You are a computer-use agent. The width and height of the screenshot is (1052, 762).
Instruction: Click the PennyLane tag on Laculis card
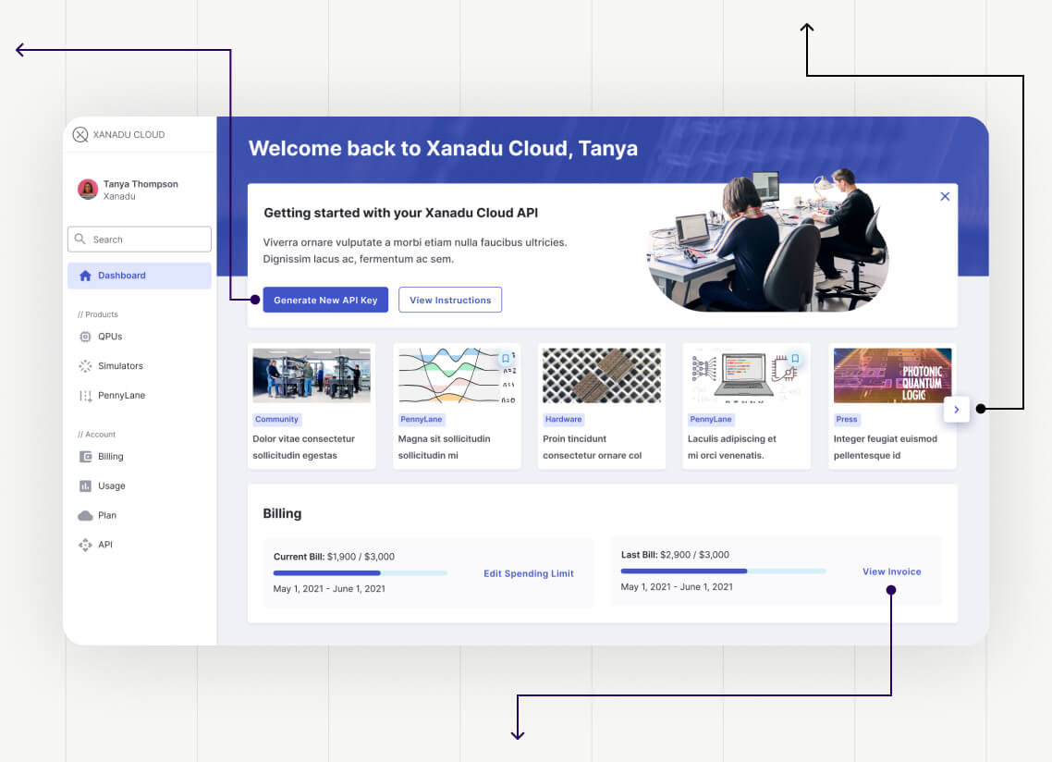click(711, 420)
